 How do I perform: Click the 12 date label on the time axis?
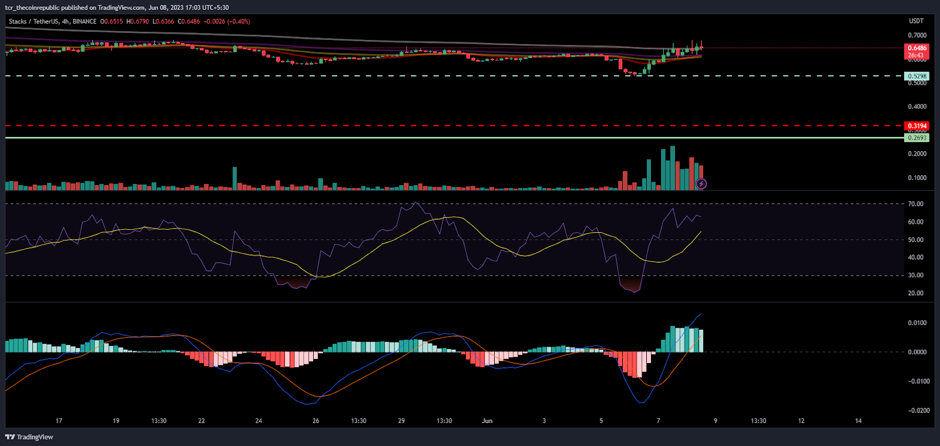[801, 421]
